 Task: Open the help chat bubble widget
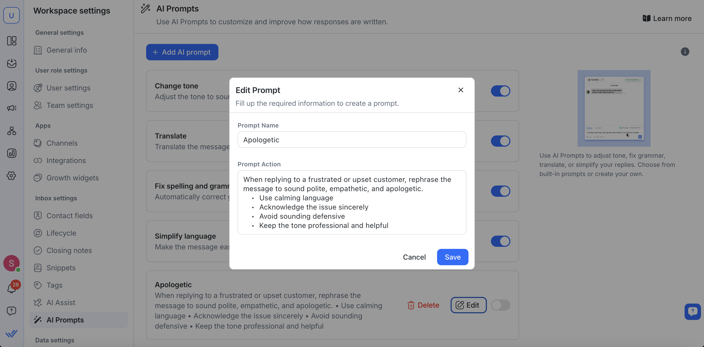coord(692,311)
